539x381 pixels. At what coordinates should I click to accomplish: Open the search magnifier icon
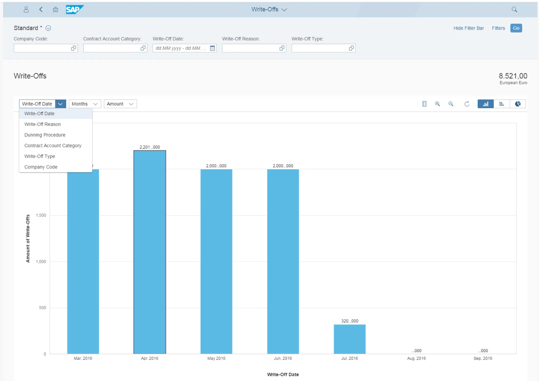pyautogui.click(x=514, y=9)
